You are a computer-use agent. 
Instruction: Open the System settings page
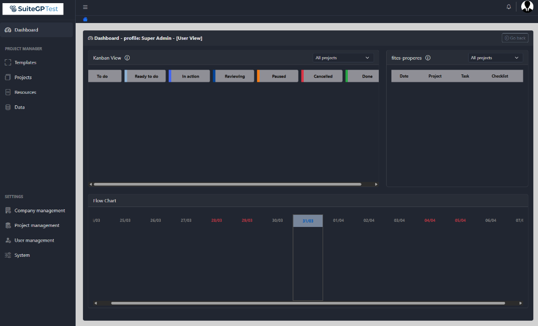22,255
